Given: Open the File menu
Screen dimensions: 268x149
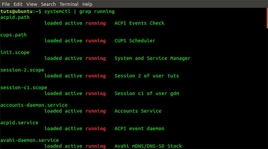Looking at the screenshot, I should [x=6, y=4].
